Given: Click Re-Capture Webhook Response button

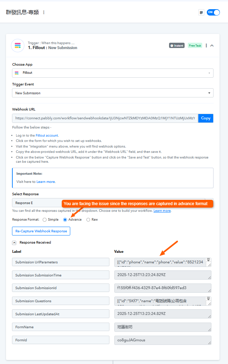Looking at the screenshot, I should [41, 231].
